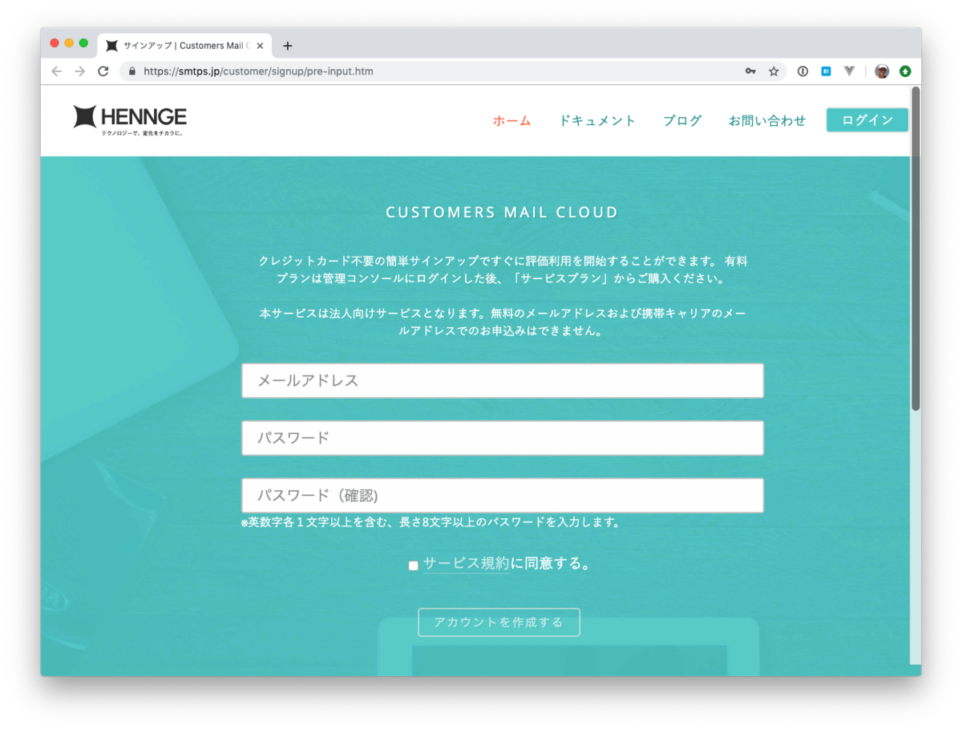
Task: Click the green update arrow icon
Action: coord(905,71)
